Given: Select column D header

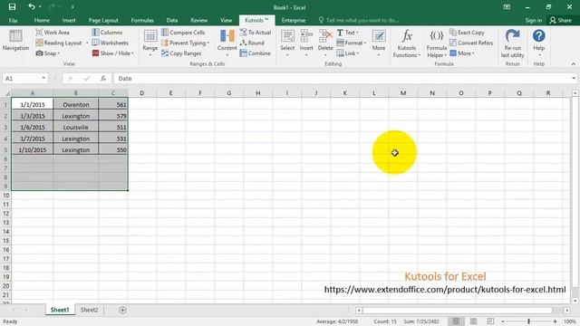Looking at the screenshot, I should 141,93.
